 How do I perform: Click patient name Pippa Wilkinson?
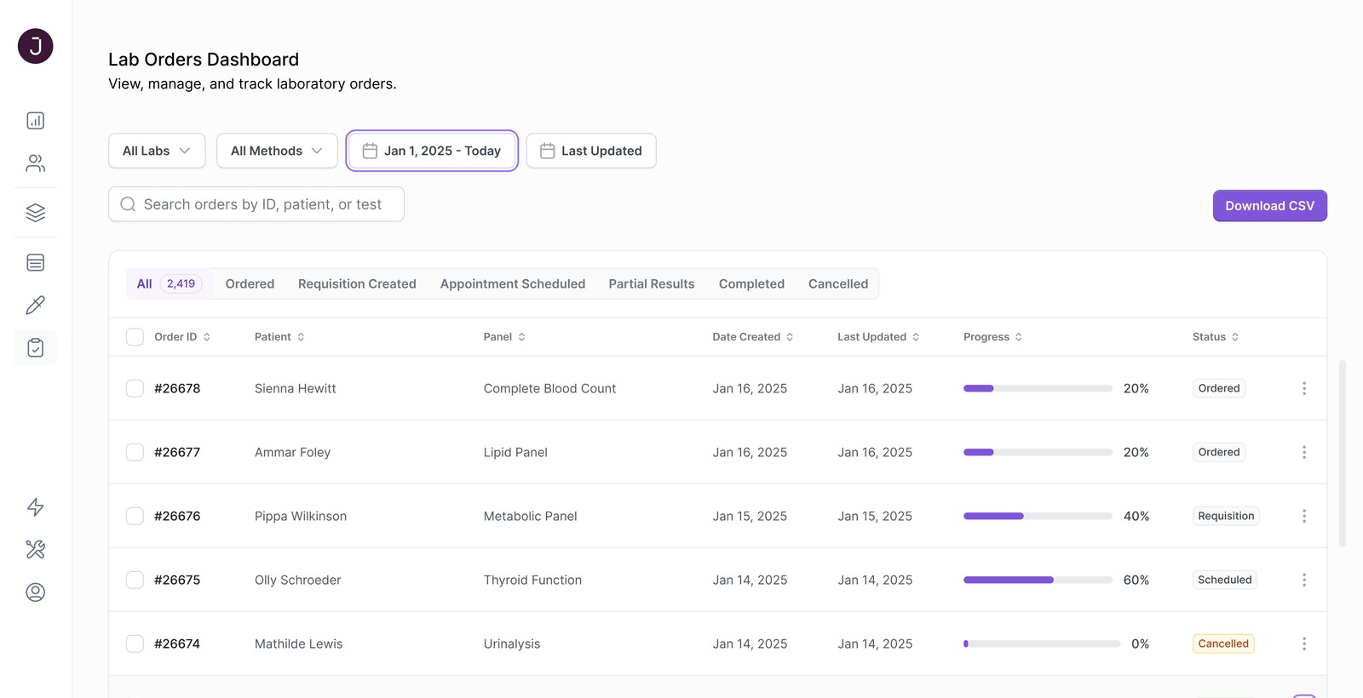pos(301,516)
